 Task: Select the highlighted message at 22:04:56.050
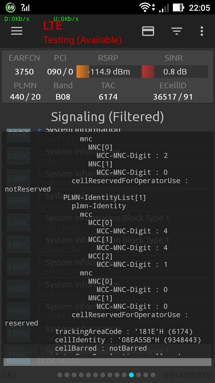click(x=107, y=355)
